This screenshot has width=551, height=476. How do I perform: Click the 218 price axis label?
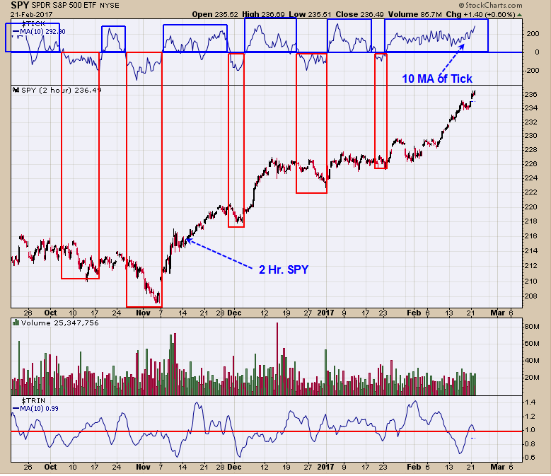[x=531, y=221]
